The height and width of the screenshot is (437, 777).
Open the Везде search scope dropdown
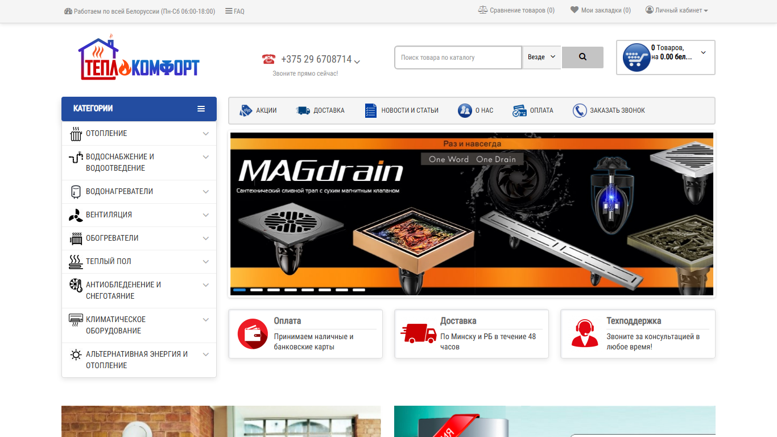click(542, 57)
